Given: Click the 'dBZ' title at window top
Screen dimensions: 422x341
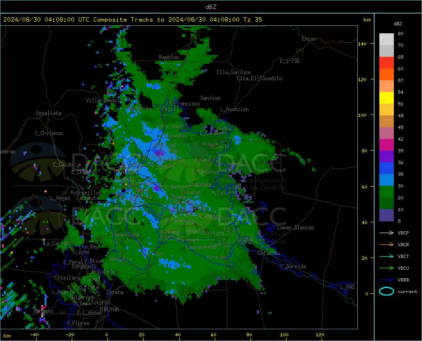Looking at the screenshot, I should click(x=211, y=7).
